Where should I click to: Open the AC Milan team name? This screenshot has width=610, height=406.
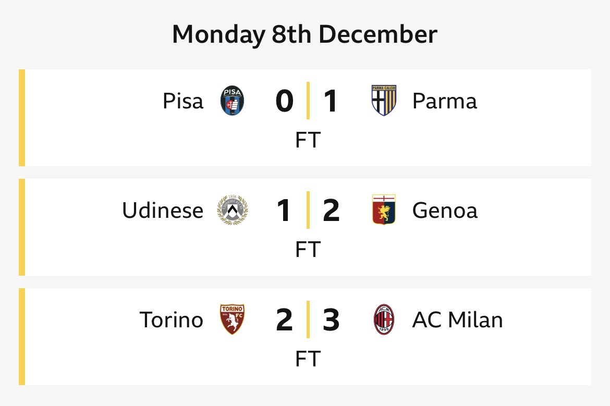tap(457, 319)
